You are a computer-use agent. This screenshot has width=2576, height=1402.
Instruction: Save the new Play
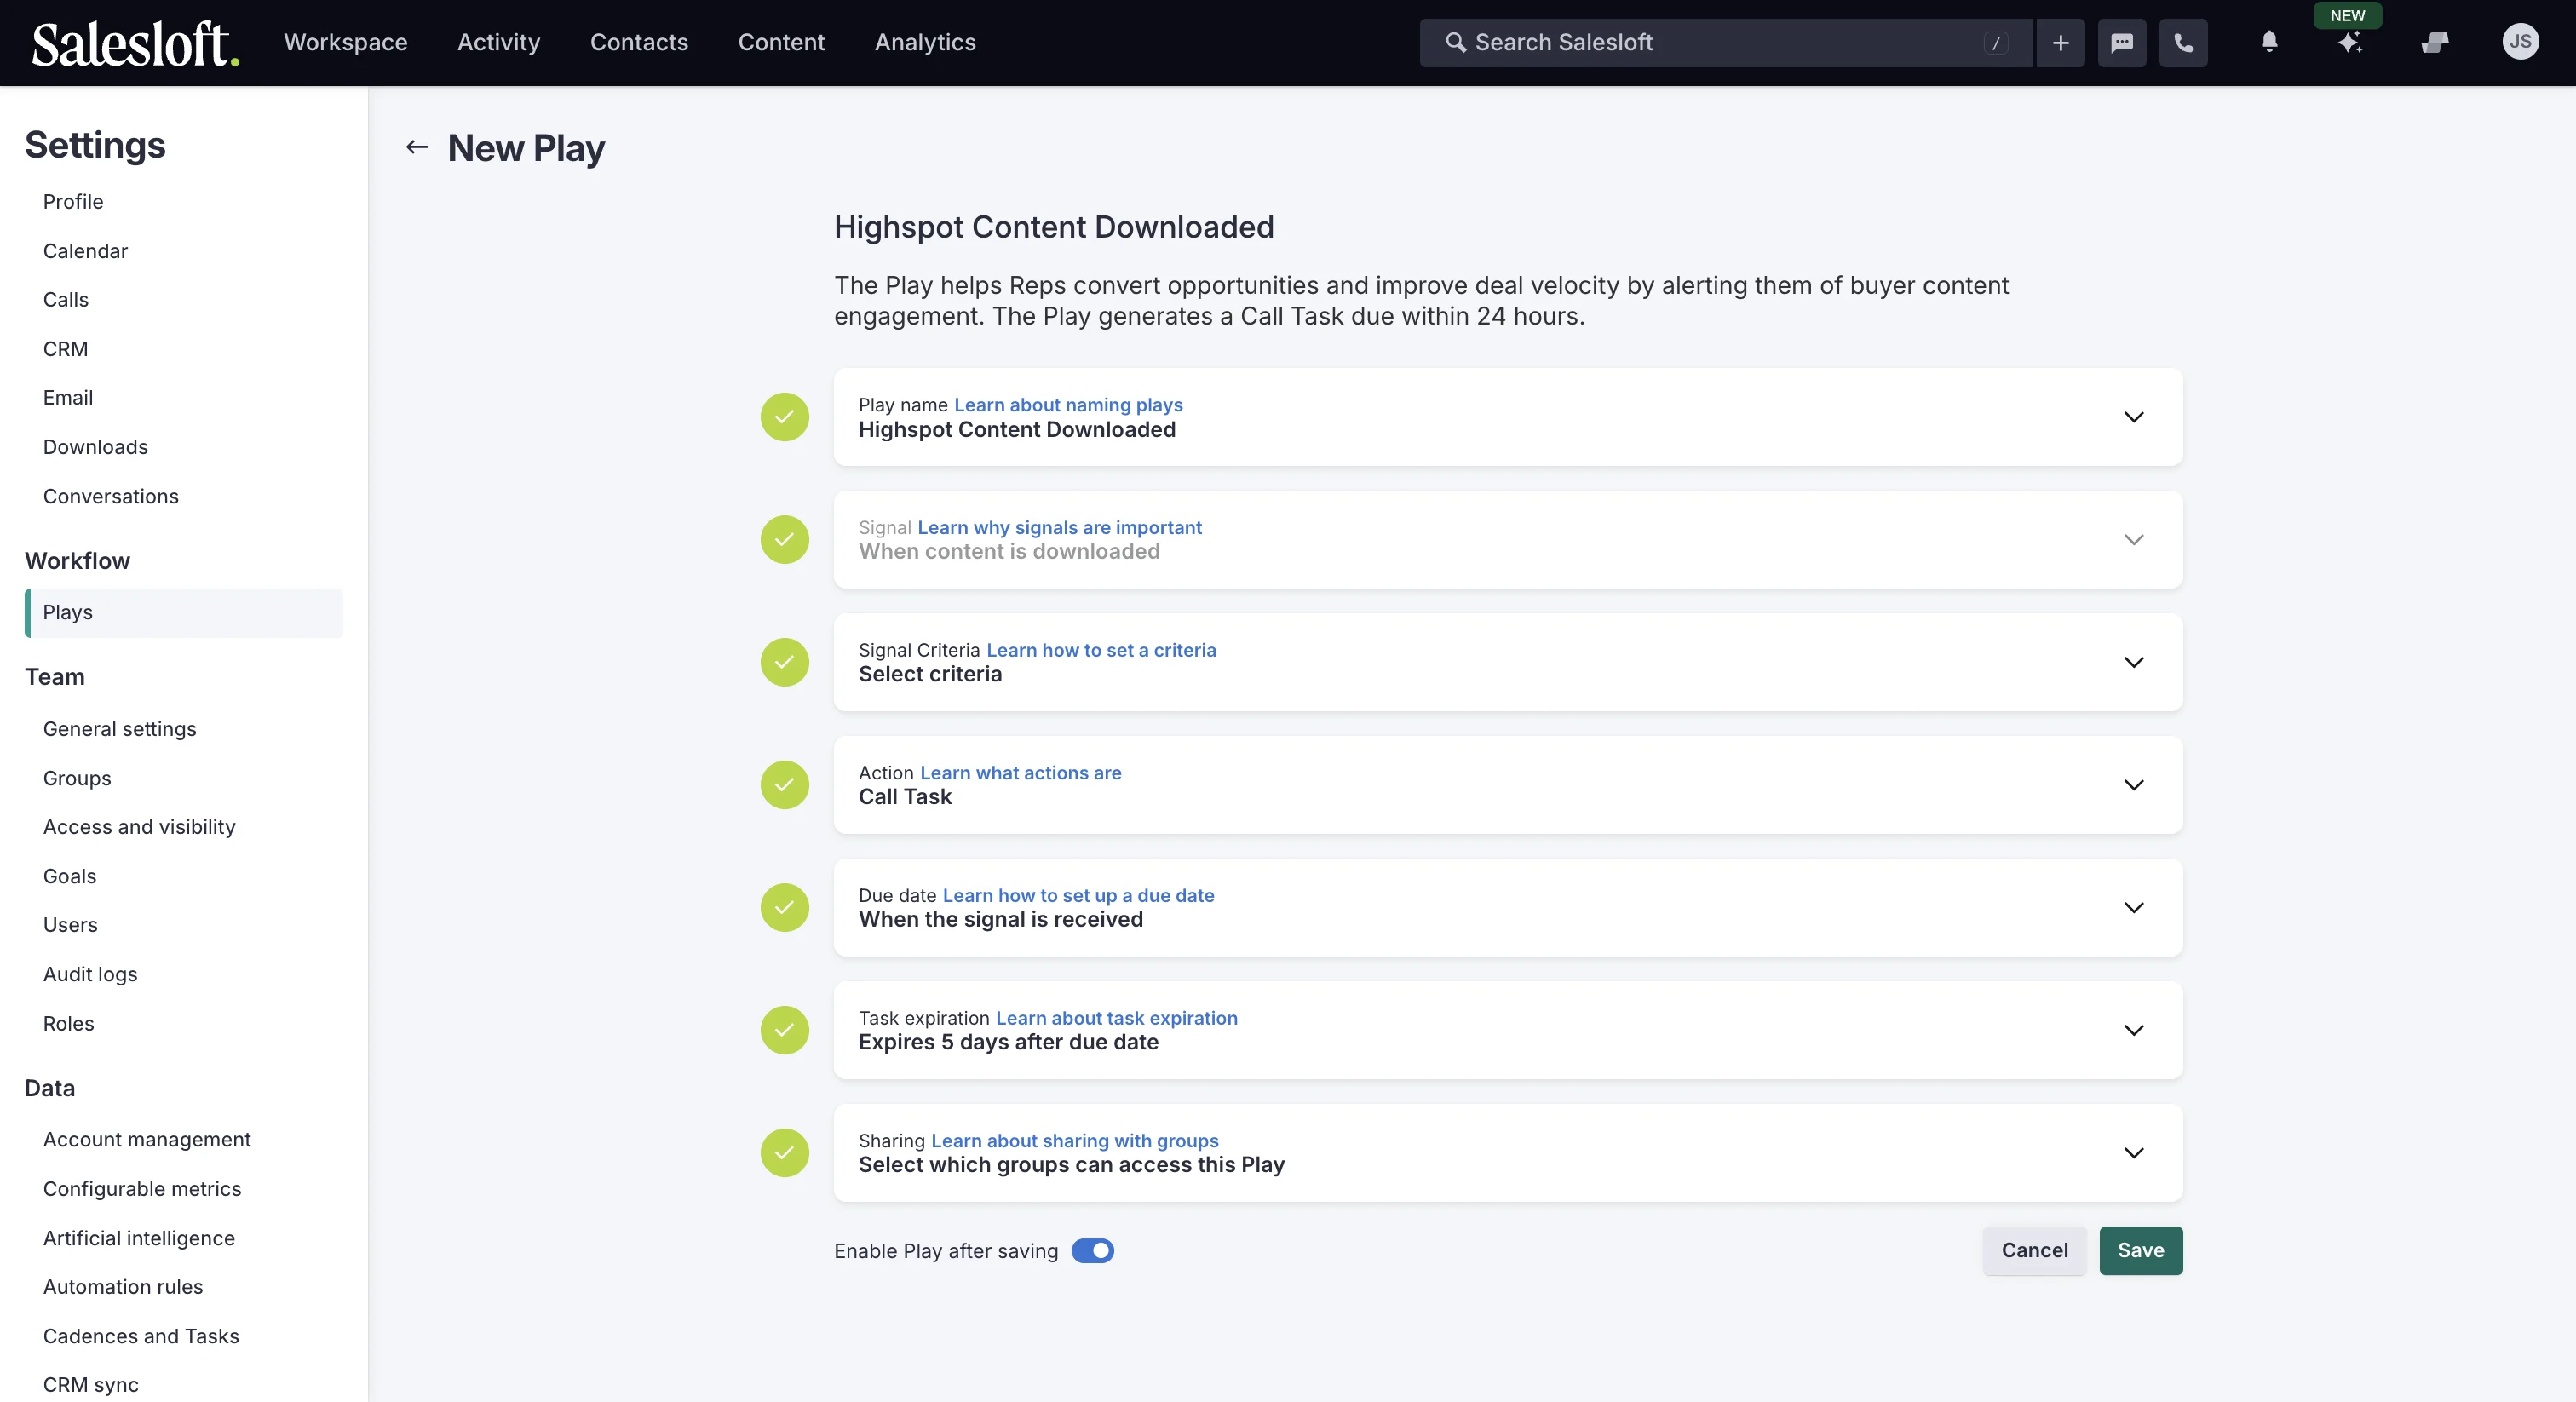pyautogui.click(x=2141, y=1251)
